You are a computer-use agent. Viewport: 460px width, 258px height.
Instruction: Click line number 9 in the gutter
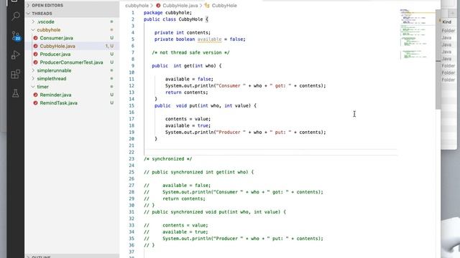coord(133,66)
